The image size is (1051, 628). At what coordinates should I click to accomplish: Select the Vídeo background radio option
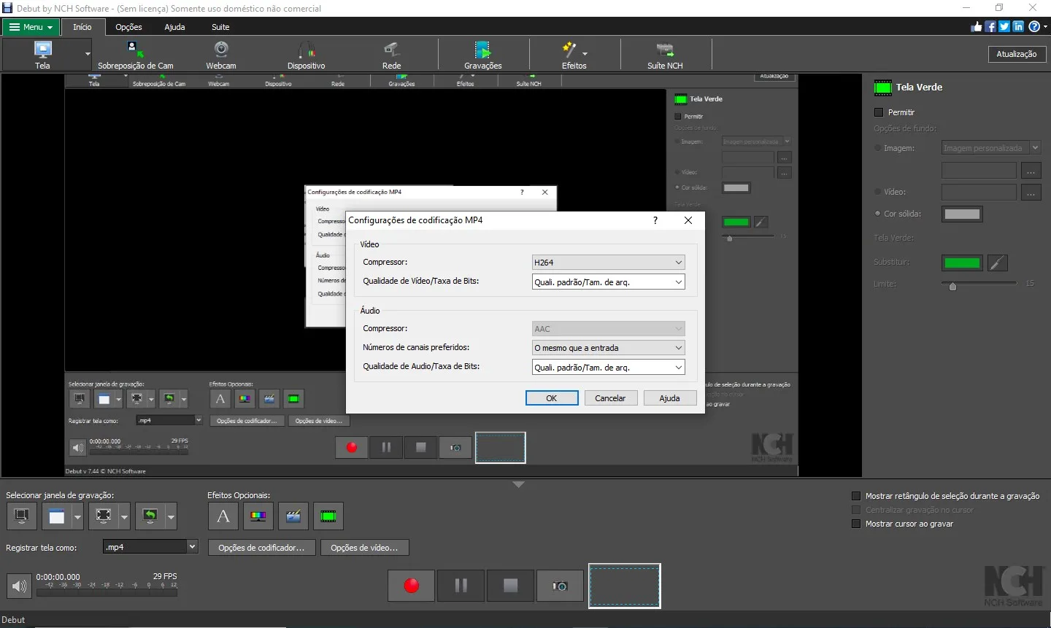pyautogui.click(x=878, y=192)
